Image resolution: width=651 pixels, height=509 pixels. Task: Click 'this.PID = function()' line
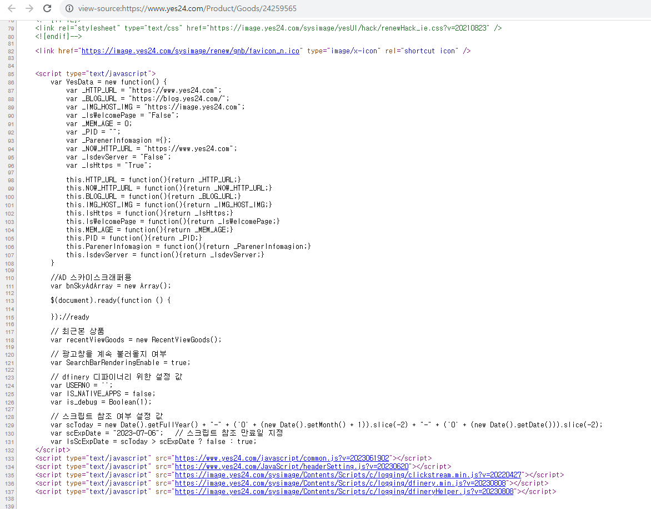pyautogui.click(x=134, y=238)
